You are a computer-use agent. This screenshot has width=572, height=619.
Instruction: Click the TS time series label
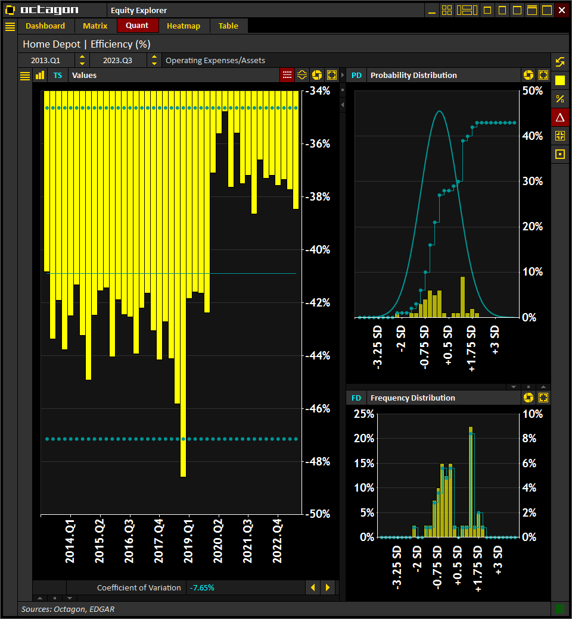point(58,76)
